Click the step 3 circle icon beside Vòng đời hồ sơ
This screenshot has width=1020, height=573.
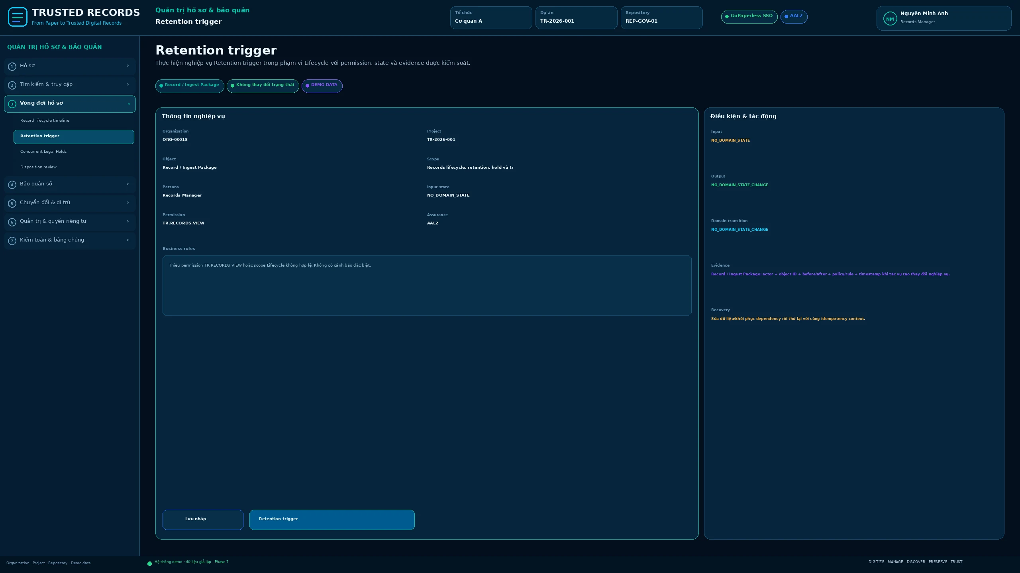(x=12, y=104)
